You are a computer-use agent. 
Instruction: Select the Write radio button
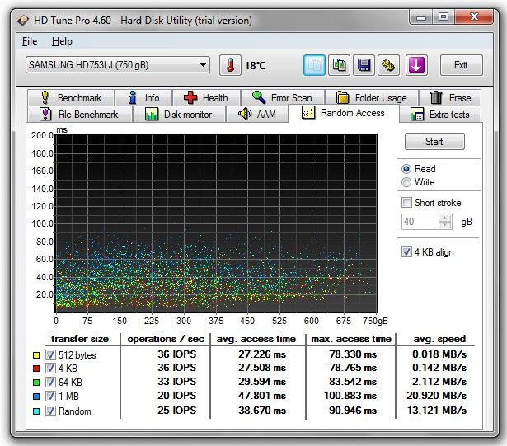pos(406,182)
